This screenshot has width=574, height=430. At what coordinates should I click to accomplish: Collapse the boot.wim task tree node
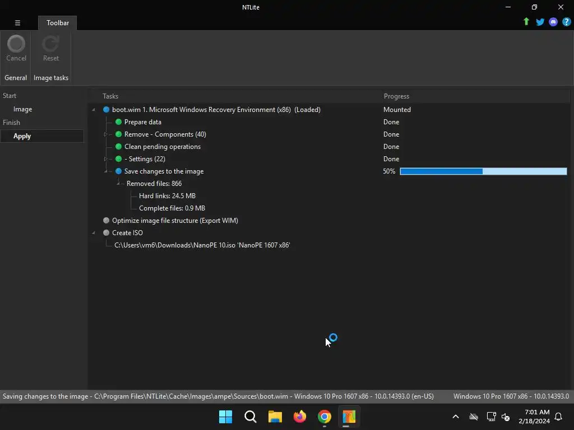tap(94, 110)
